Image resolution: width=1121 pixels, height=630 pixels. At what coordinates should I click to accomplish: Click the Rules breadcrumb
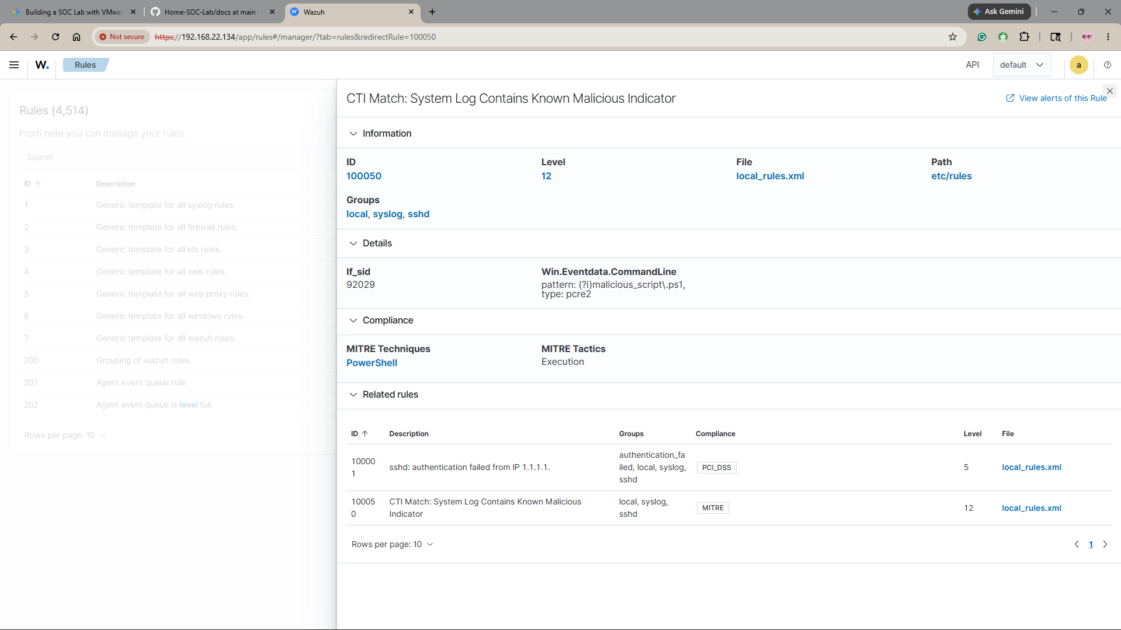pos(85,65)
